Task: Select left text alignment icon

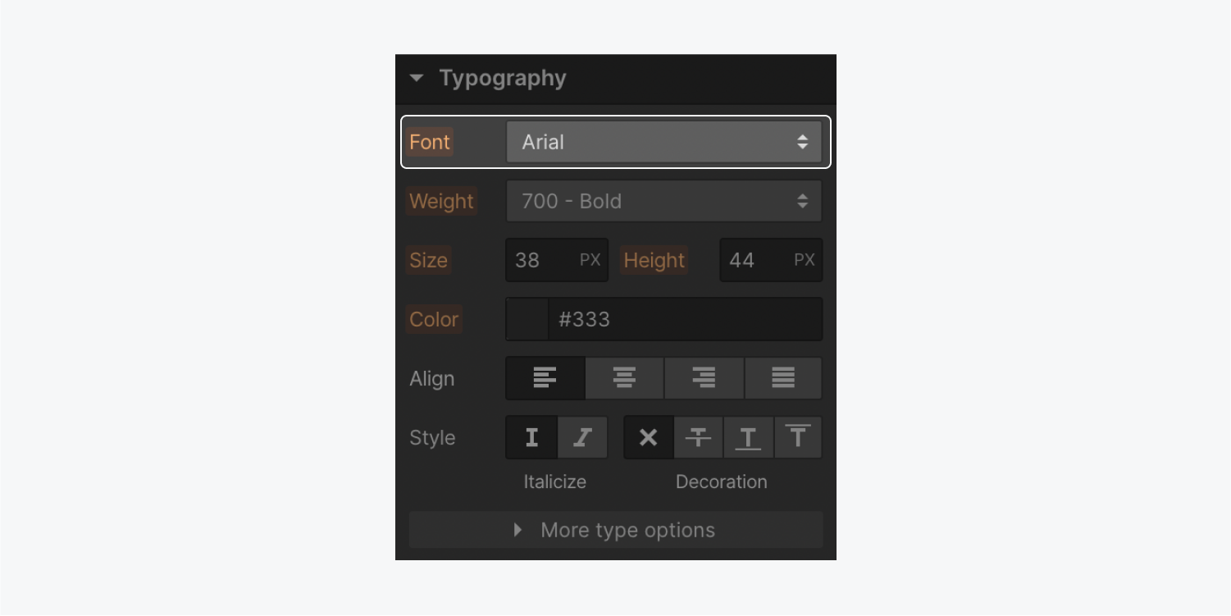Action: pos(545,378)
